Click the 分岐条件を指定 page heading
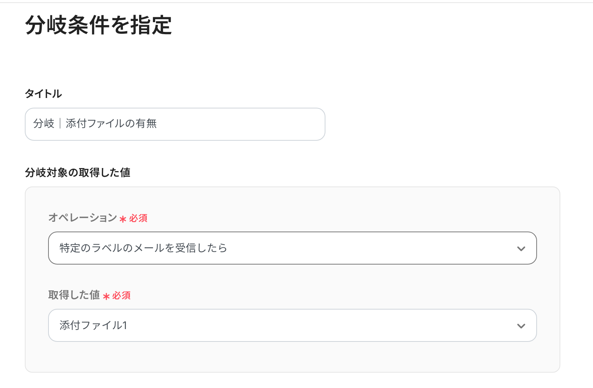593x388 pixels. point(98,25)
